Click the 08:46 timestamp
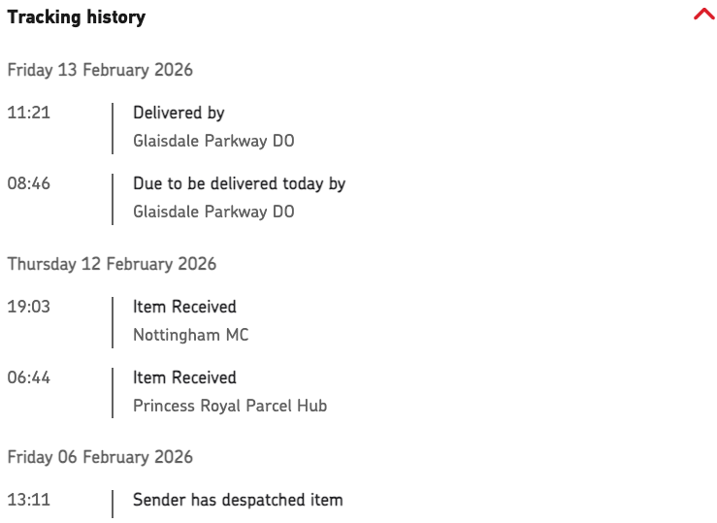Viewport: 717px width, 523px height. coord(28,183)
